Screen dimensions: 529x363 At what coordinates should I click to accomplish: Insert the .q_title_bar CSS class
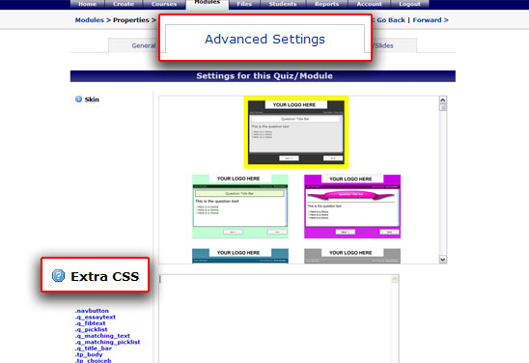pos(93,349)
